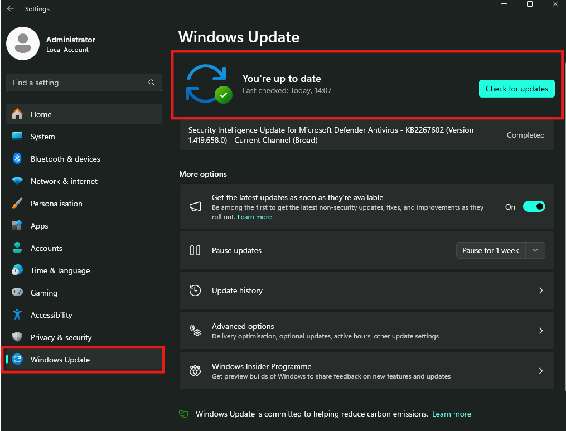Click the green leaf carbon emissions icon
Viewport: 566px width, 431px height.
183,414
